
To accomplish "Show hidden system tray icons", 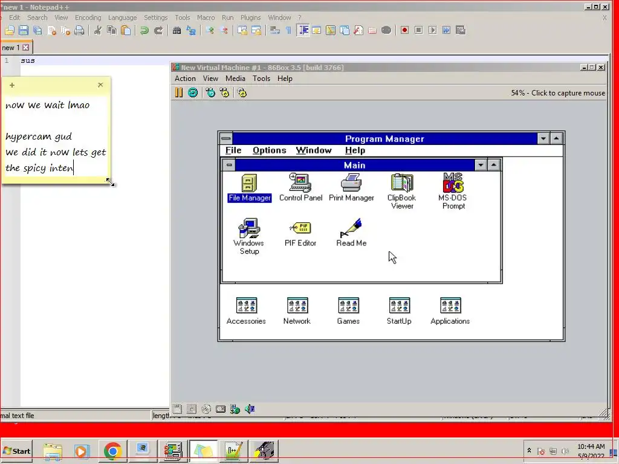I will pyautogui.click(x=529, y=451).
